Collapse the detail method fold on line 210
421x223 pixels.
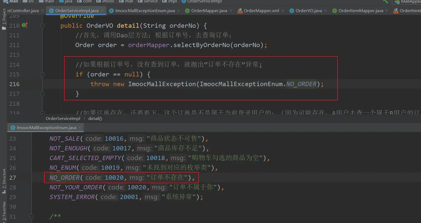click(42, 26)
